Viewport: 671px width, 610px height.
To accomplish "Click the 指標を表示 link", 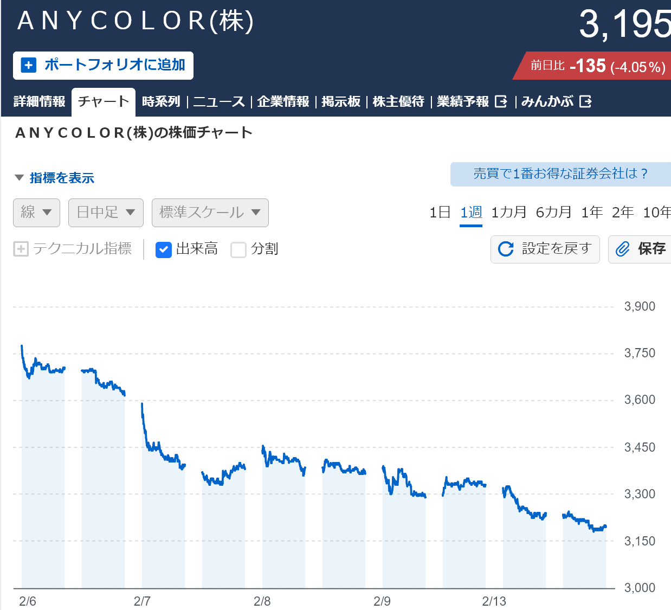I will click(62, 178).
